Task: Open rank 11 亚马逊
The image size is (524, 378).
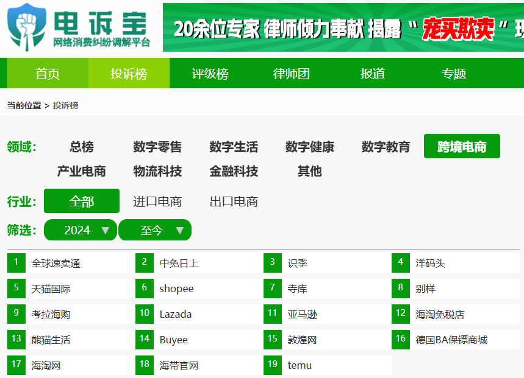Action: 327,314
